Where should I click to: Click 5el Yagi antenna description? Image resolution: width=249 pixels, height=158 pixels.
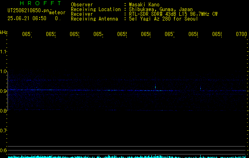click(163, 19)
